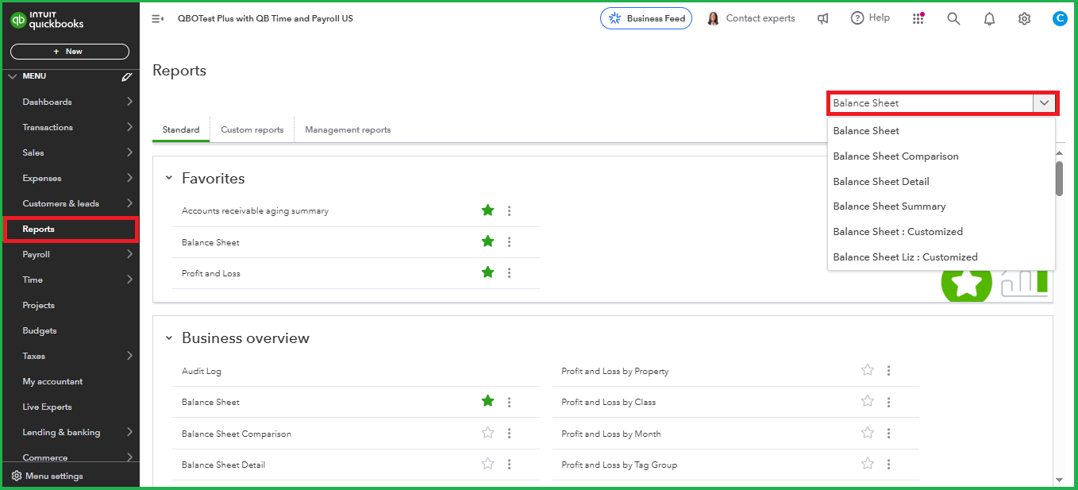Expand the Transactions submenu
Screen dimensions: 1078x490
[130, 127]
